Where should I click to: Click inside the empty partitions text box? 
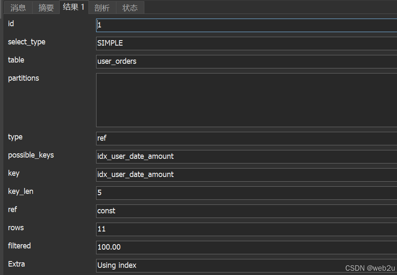coord(245,100)
